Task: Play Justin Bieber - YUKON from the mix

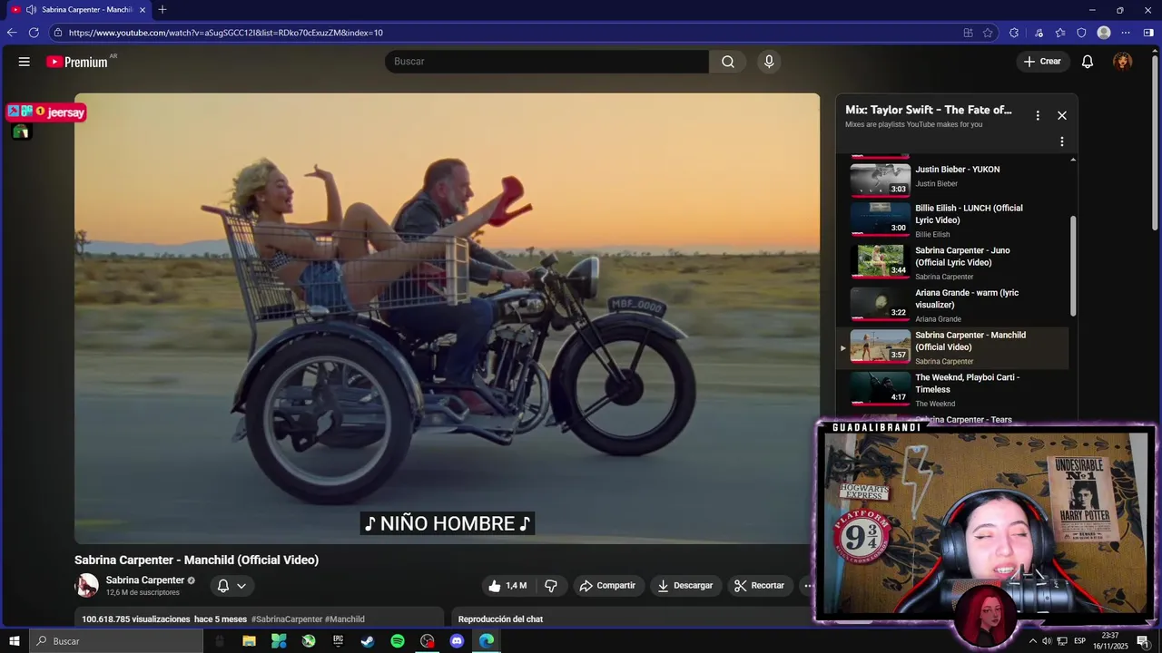Action: pyautogui.click(x=952, y=178)
